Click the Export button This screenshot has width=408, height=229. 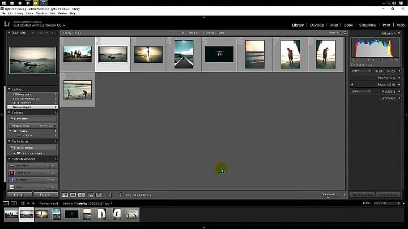point(45,195)
